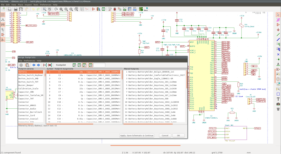Switch units to millimeters
This screenshot has width=281, height=154.
(3, 24)
